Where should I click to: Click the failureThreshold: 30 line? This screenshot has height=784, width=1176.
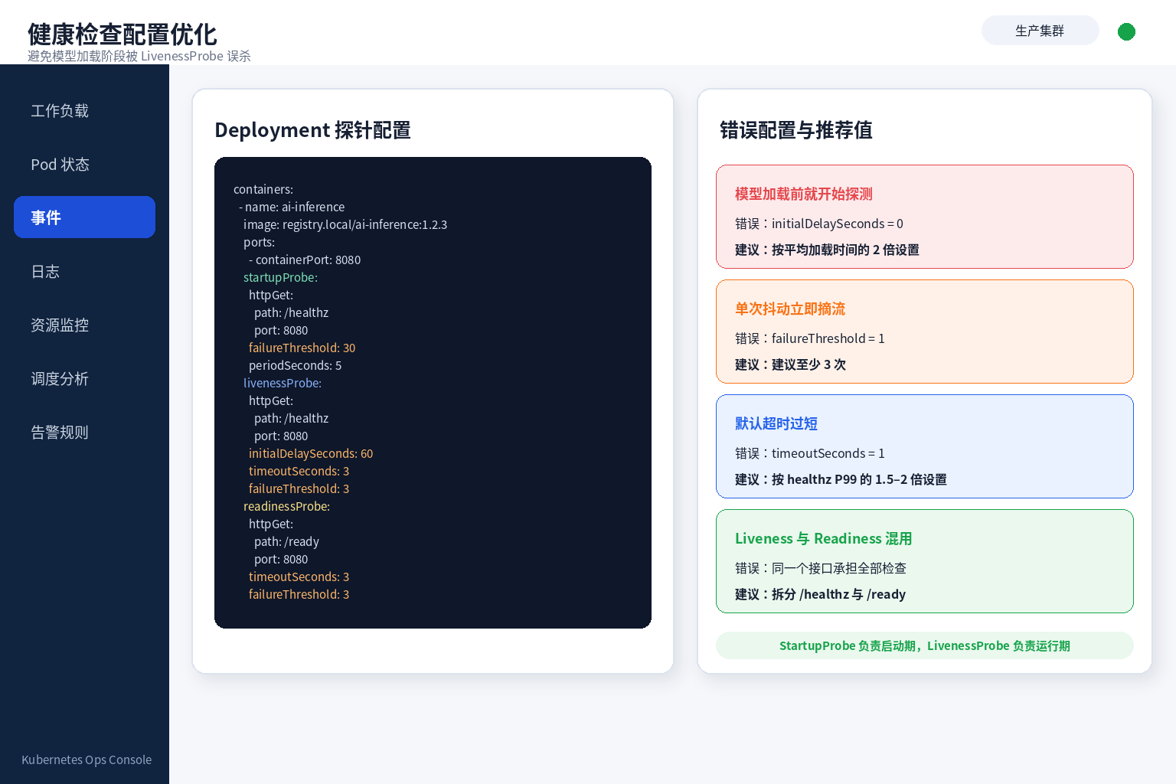[302, 348]
